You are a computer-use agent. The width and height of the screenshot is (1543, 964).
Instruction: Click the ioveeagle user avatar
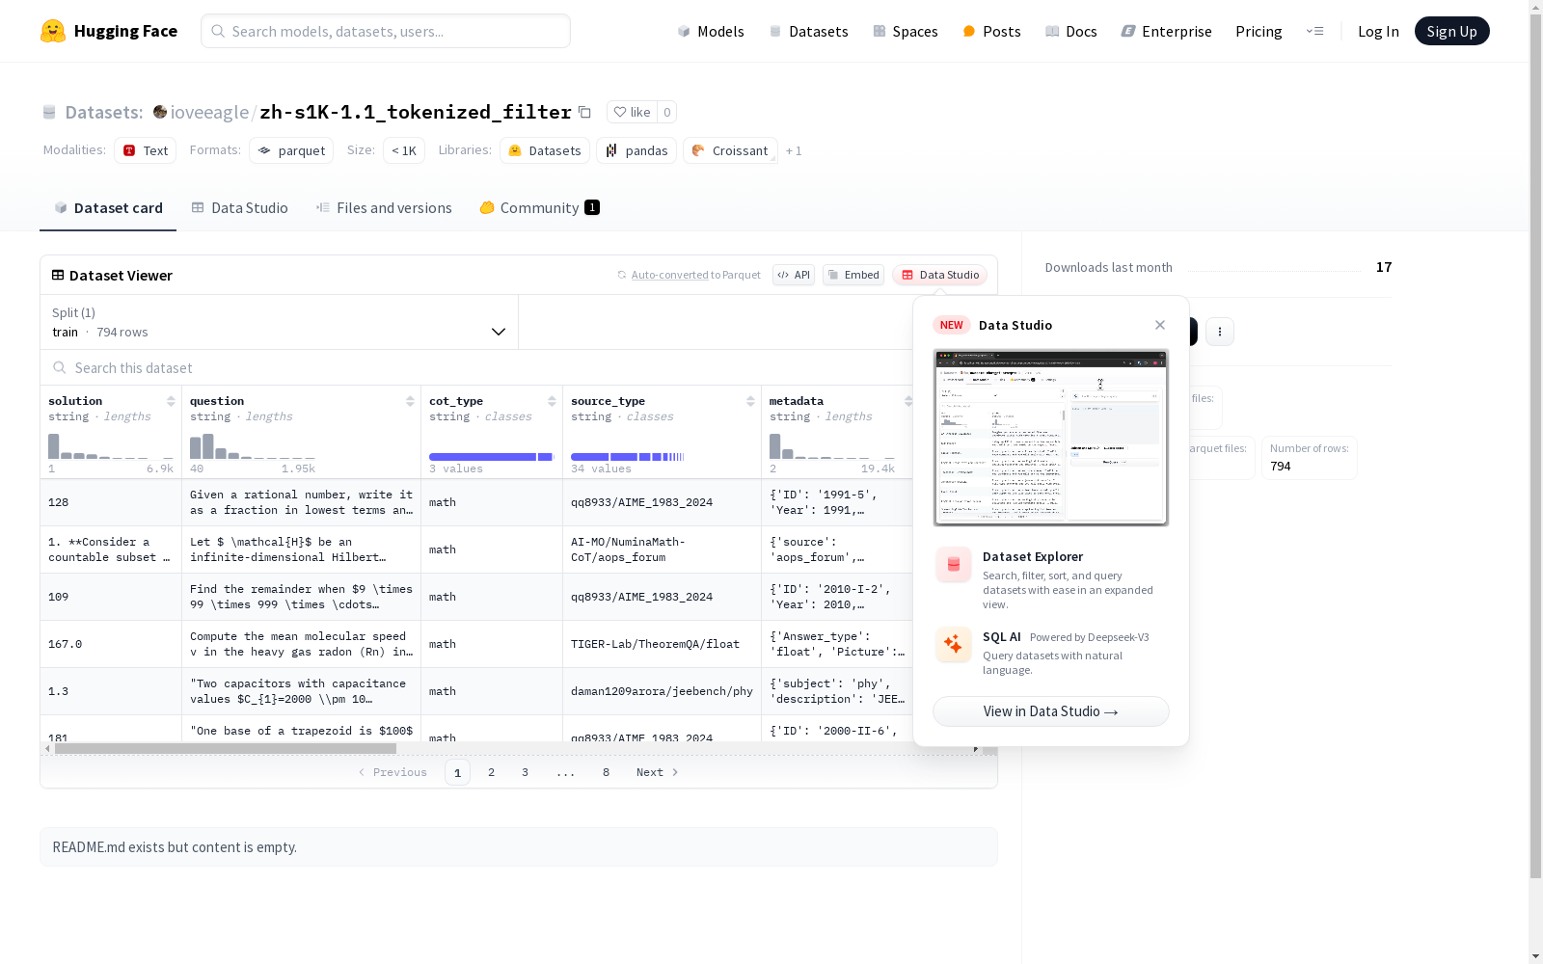pyautogui.click(x=160, y=112)
